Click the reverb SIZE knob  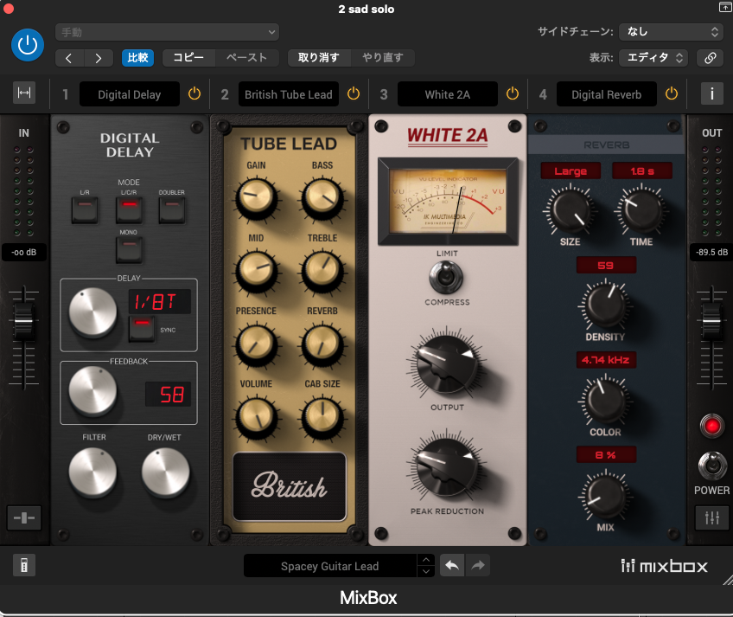[x=570, y=210]
